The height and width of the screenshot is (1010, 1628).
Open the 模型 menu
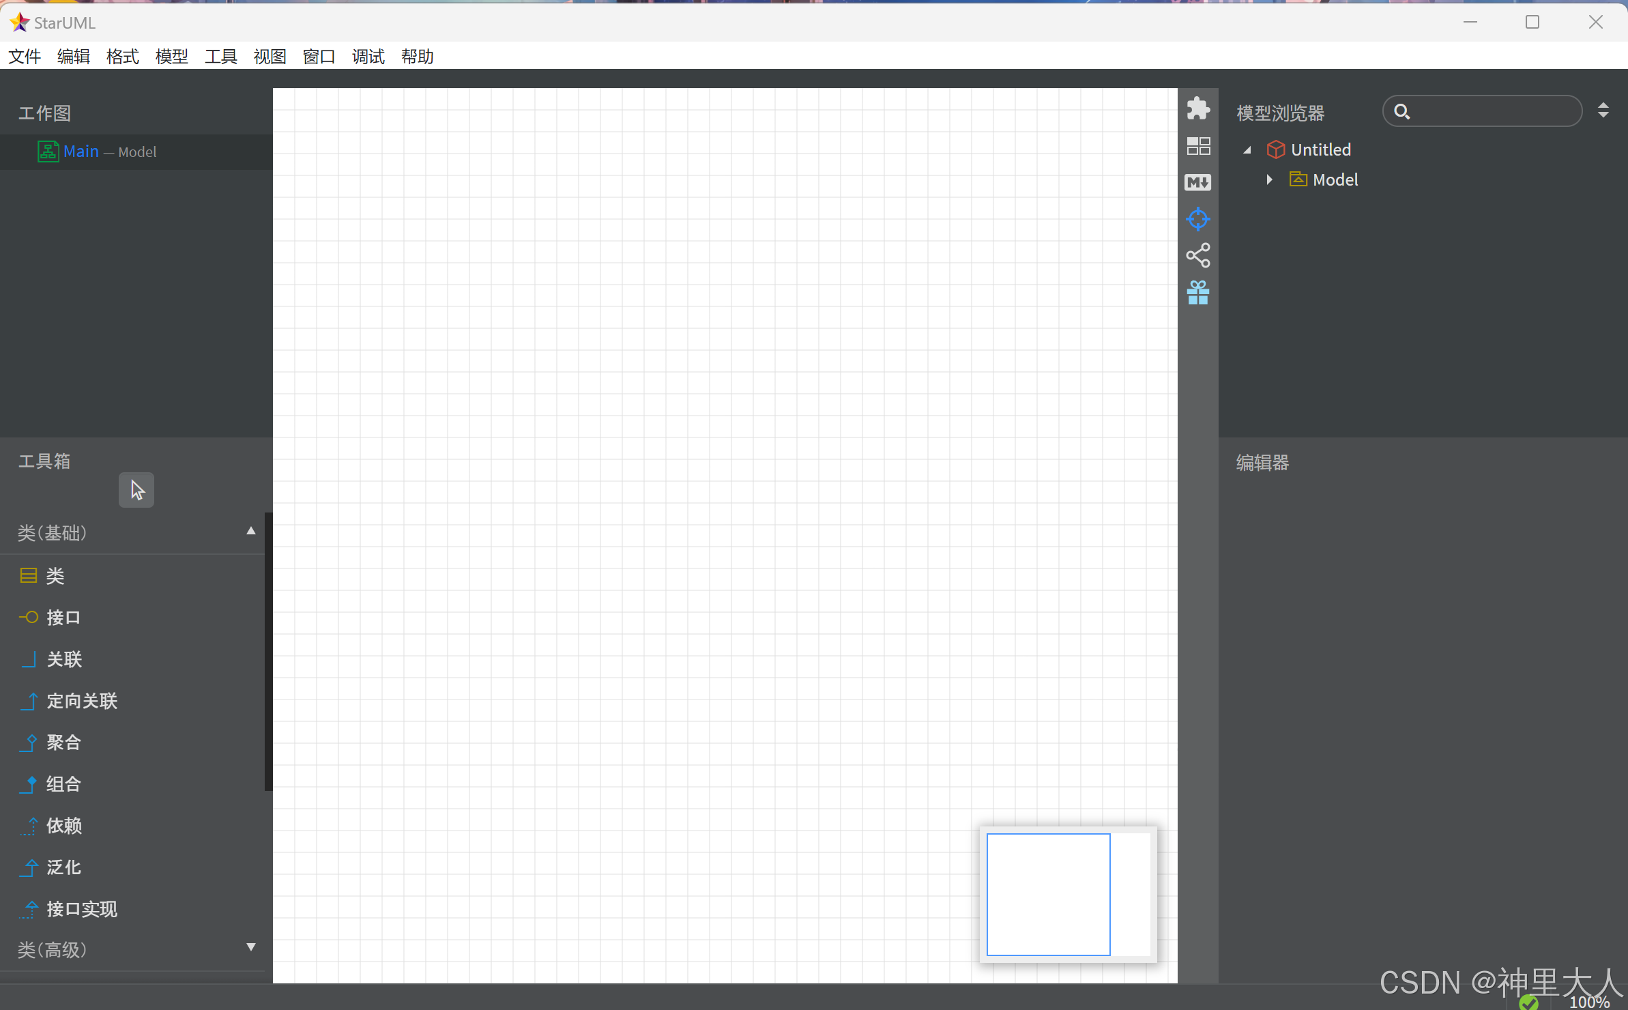[x=171, y=56]
